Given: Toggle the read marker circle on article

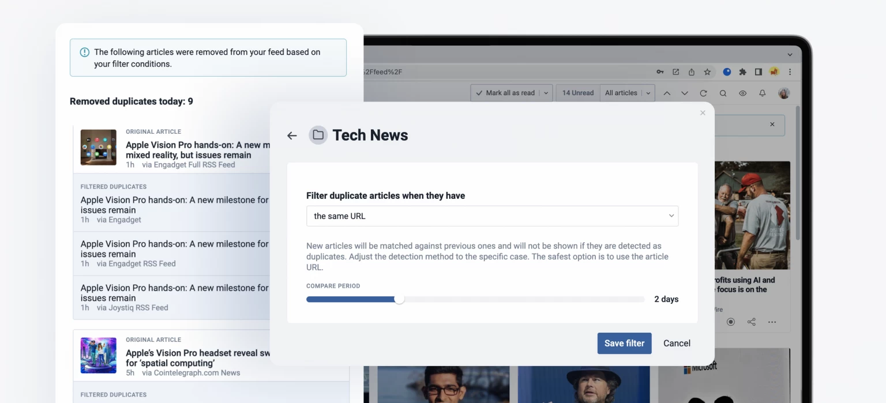Looking at the screenshot, I should tap(730, 322).
